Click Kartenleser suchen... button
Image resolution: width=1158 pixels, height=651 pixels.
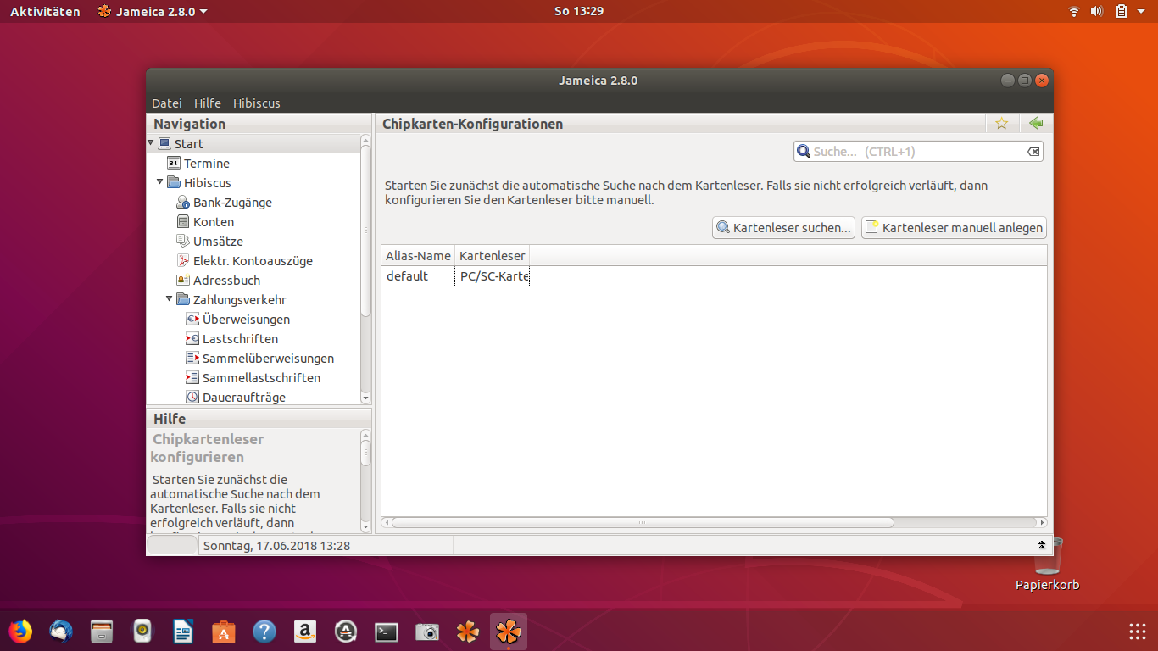(783, 228)
